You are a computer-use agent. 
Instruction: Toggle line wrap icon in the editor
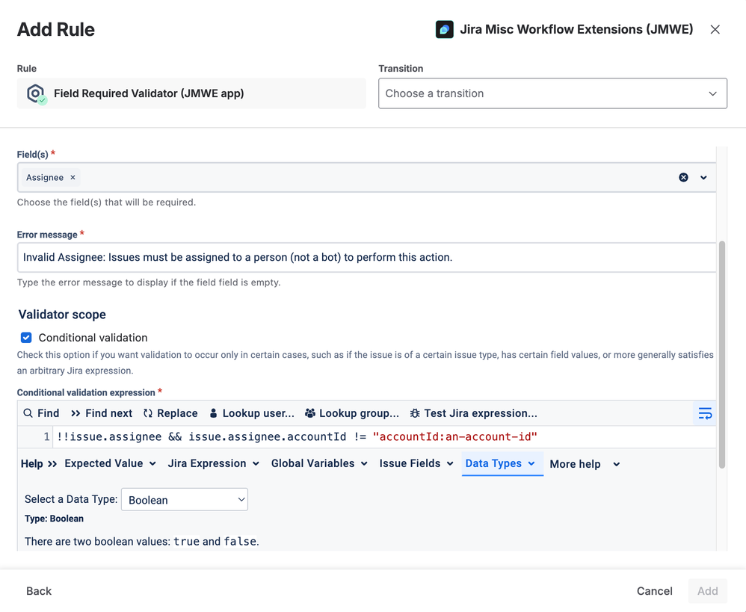coord(705,413)
